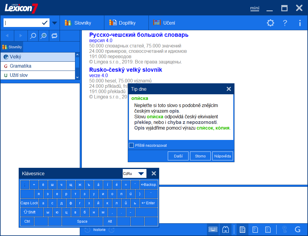Viewport: 308px width, 236px height.
Task: Open help via the question mark icon
Action: point(285,23)
